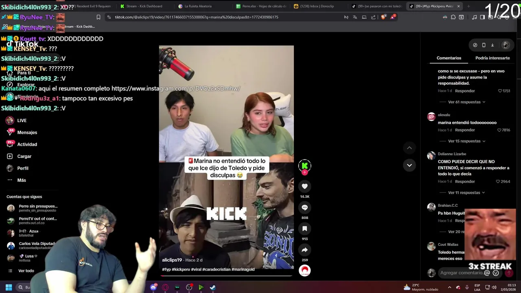Share video with arrow icon showing 259
521x293 pixels.
pyautogui.click(x=304, y=250)
